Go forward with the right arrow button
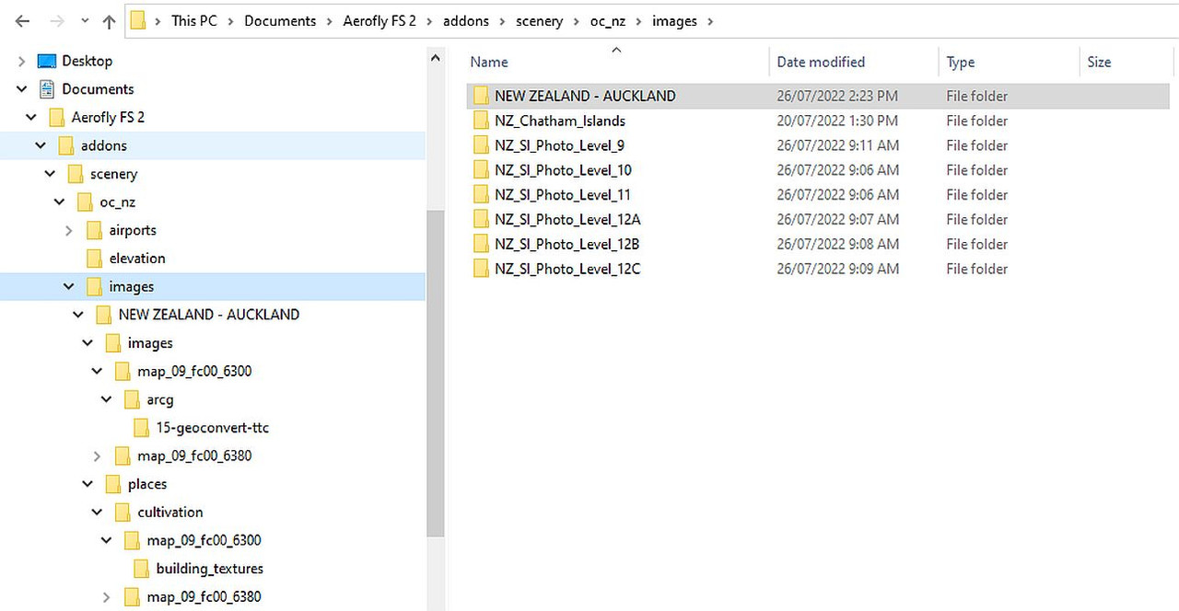This screenshot has width=1179, height=611. click(x=56, y=21)
